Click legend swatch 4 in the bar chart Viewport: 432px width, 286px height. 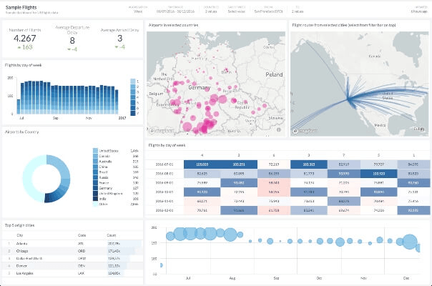pos(133,97)
